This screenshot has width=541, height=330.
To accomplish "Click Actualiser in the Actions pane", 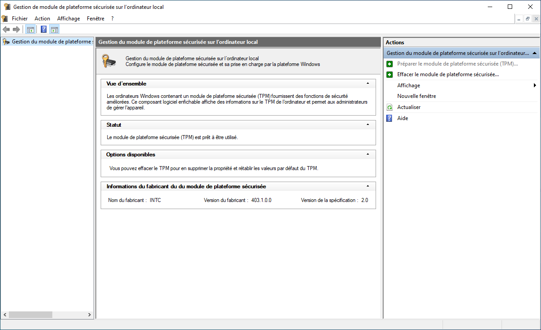I will 408,107.
